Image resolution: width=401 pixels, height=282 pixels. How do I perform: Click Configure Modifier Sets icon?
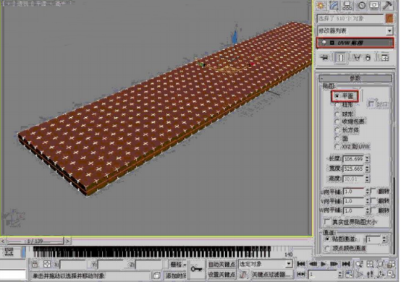click(385, 58)
